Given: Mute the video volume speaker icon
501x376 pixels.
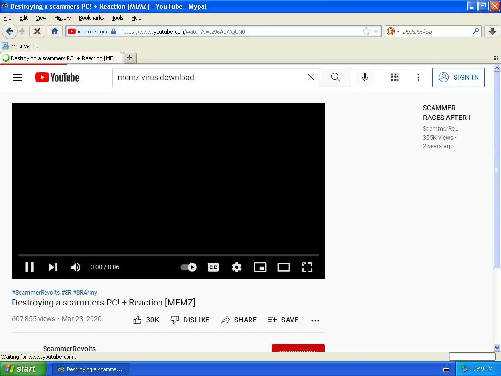Looking at the screenshot, I should coord(76,267).
